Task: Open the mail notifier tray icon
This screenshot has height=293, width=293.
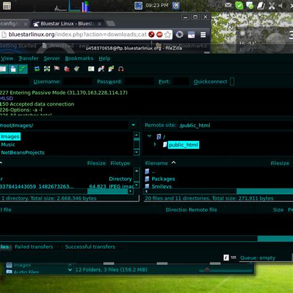Action: click(228, 5)
